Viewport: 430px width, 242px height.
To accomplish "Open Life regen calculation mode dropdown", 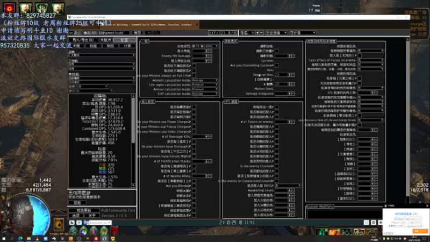I will pos(205,85).
